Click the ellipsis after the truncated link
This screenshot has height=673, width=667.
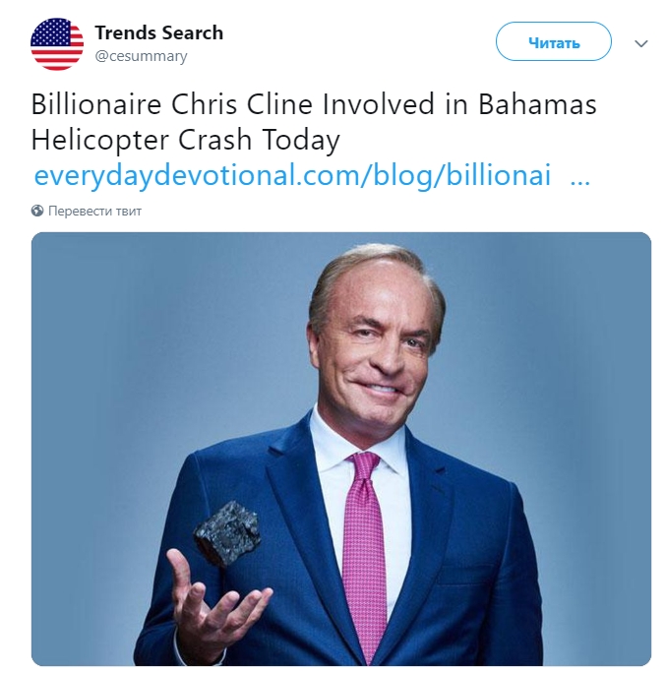[x=580, y=177]
